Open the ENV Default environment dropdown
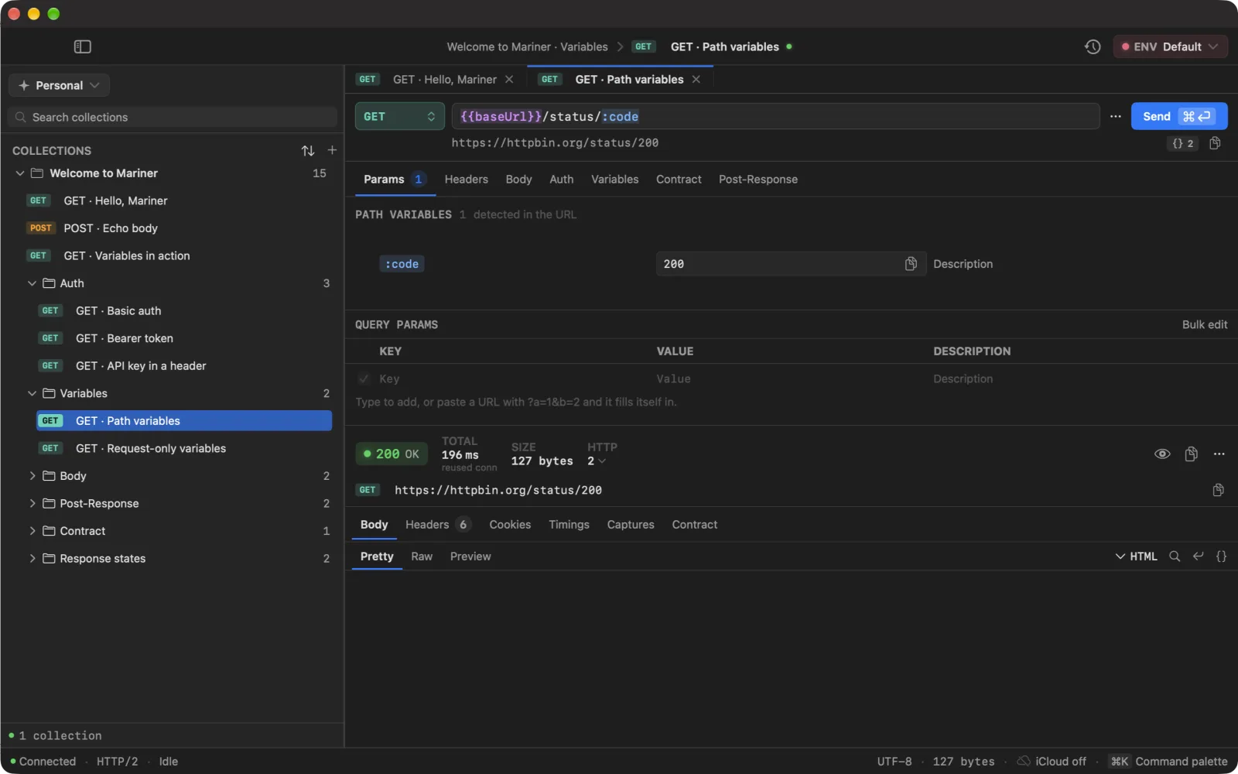This screenshot has height=774, width=1238. [1170, 46]
